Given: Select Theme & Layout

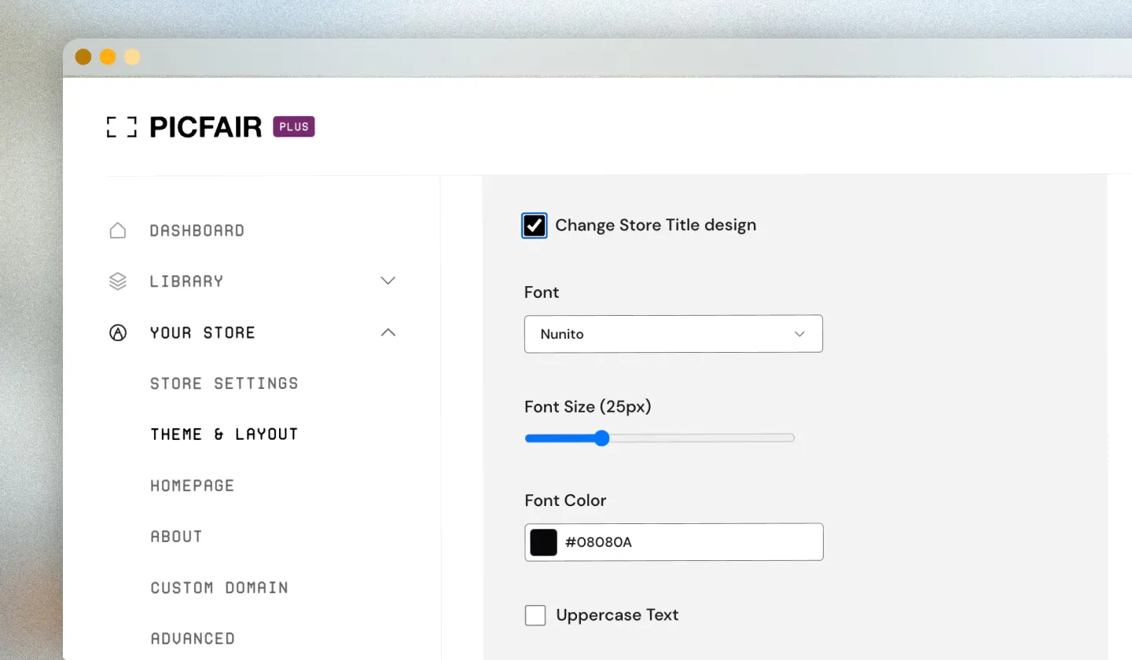Looking at the screenshot, I should (x=224, y=434).
